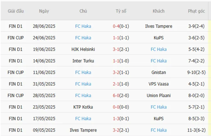Click the 'Giải đấu' column header
Viewport: 211px width, 140px height.
pos(16,11)
